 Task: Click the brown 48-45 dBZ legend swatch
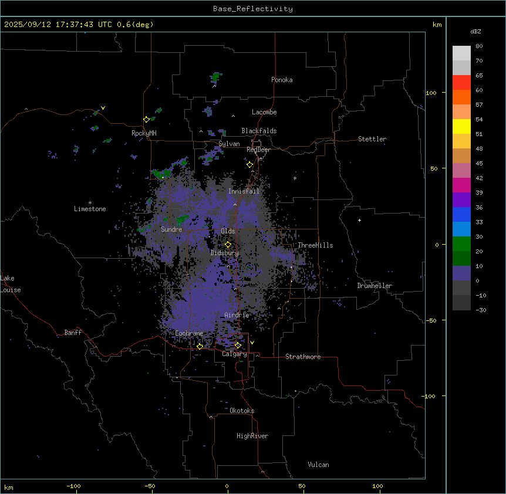[x=461, y=155]
